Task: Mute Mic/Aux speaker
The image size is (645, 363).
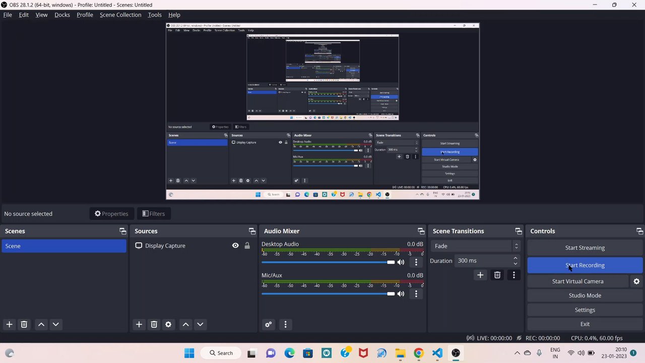Action: pyautogui.click(x=401, y=293)
